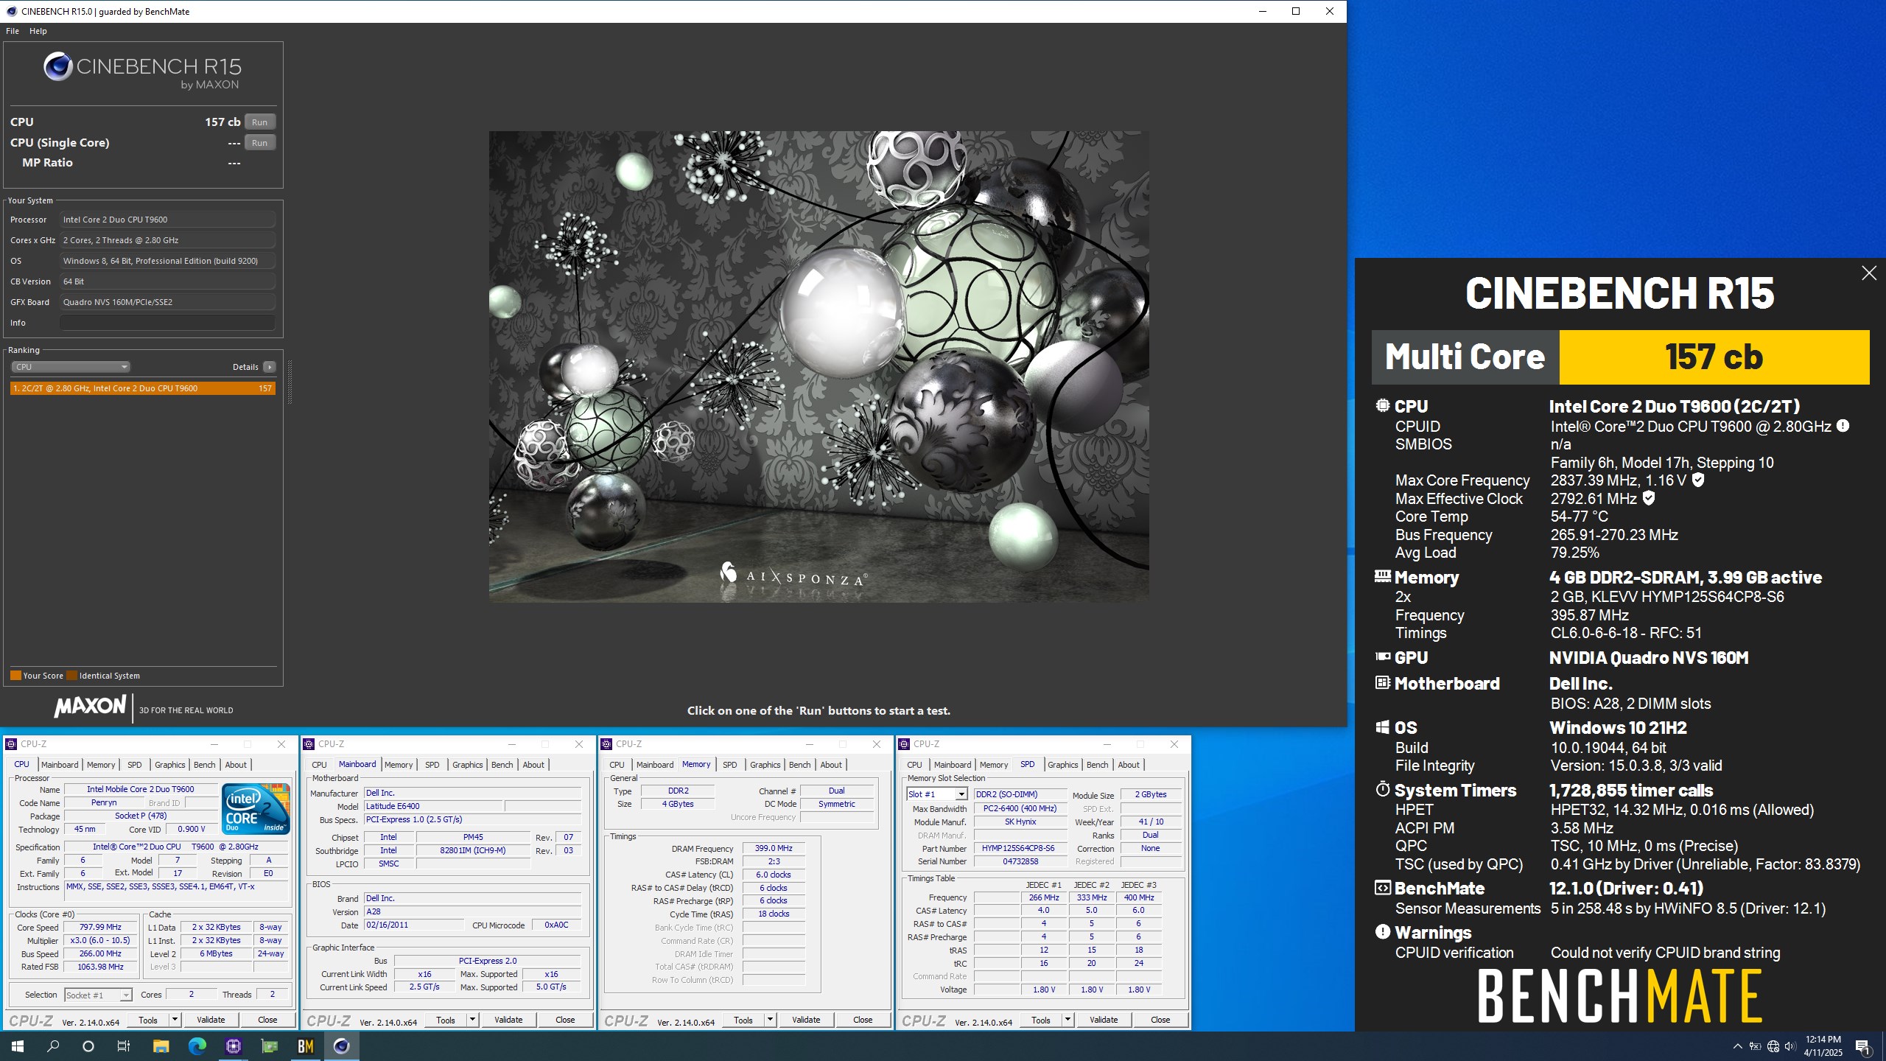Click the taskbar clock showing 12:14 PM
1886x1061 pixels.
[1823, 1046]
